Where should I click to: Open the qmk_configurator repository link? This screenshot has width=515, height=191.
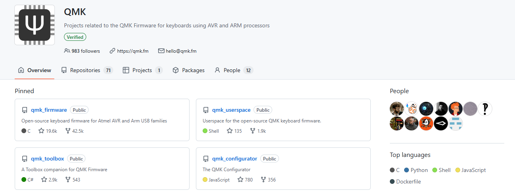(234, 159)
